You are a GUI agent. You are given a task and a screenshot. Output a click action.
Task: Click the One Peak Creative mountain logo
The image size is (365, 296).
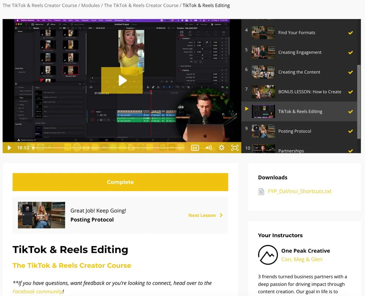click(268, 255)
